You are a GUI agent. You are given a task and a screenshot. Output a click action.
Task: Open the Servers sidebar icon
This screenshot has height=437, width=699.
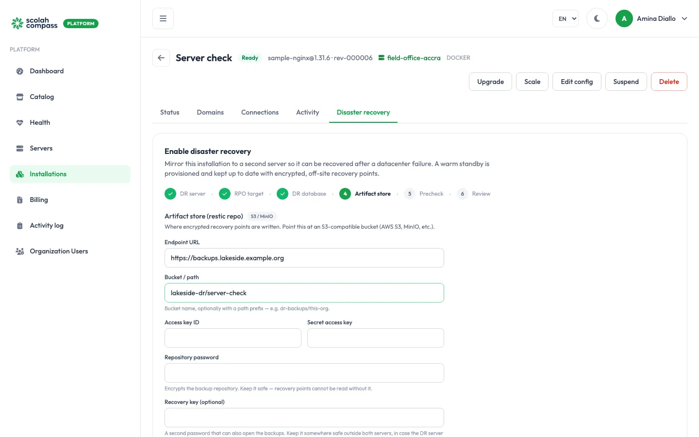point(20,148)
